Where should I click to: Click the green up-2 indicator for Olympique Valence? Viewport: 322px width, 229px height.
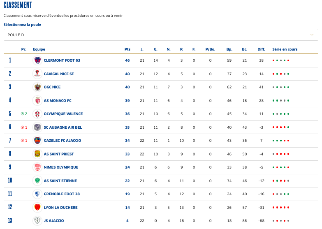coord(24,114)
